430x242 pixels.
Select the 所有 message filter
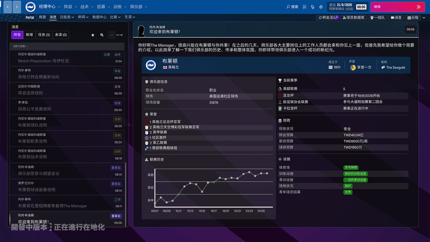tap(17, 35)
